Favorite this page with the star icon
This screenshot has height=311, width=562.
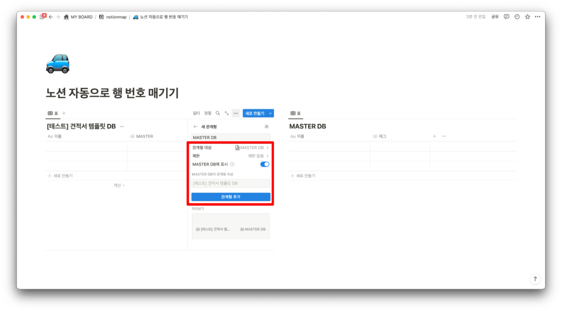[527, 17]
